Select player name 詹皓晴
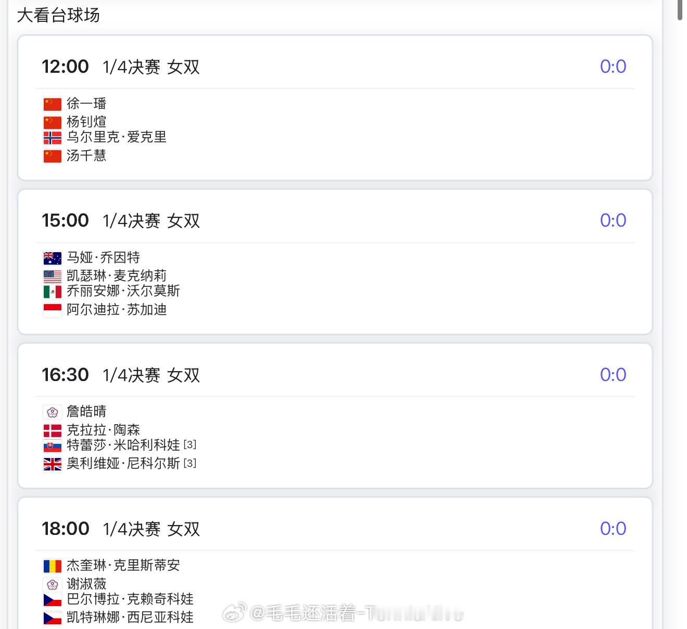This screenshot has width=687, height=629. coord(86,412)
